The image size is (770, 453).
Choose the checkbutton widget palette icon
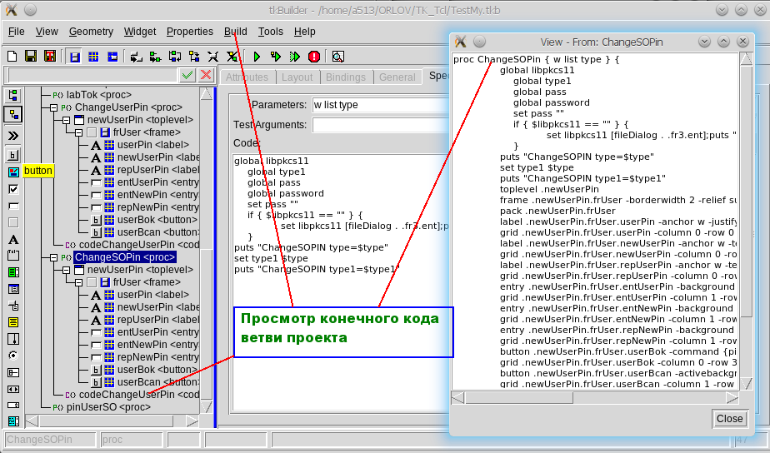13,189
